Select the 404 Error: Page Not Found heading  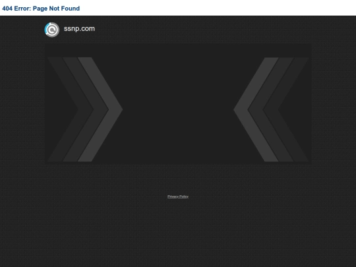point(41,9)
